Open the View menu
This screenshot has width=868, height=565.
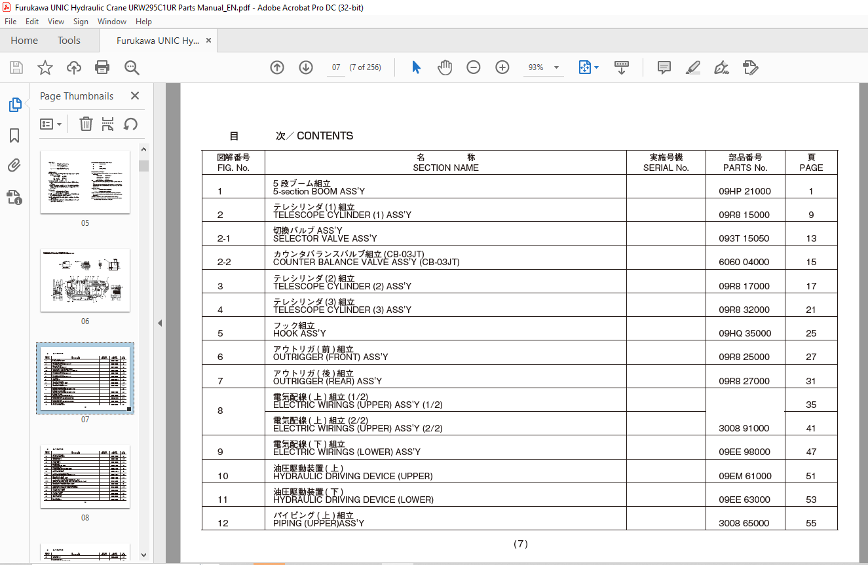(x=56, y=22)
